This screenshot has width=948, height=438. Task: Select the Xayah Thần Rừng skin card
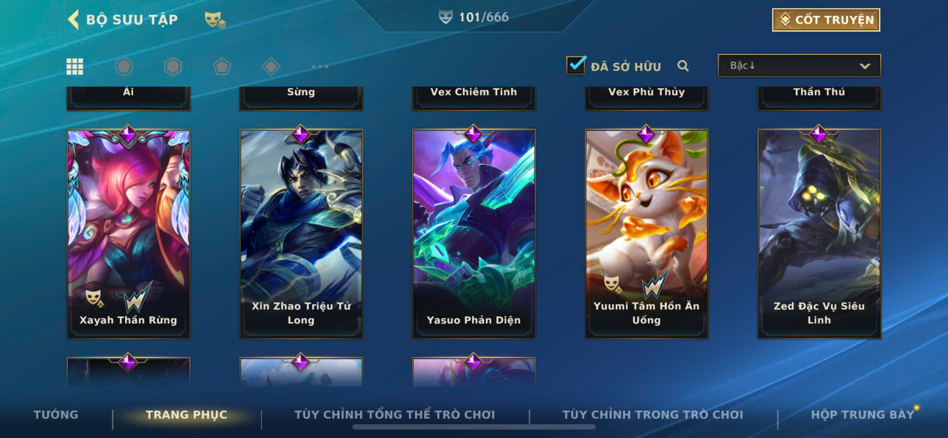pos(128,233)
